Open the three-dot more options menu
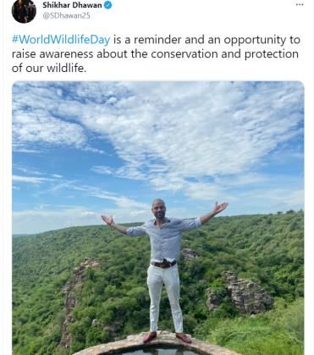Viewport: 314px width, 355px height. (x=300, y=4)
